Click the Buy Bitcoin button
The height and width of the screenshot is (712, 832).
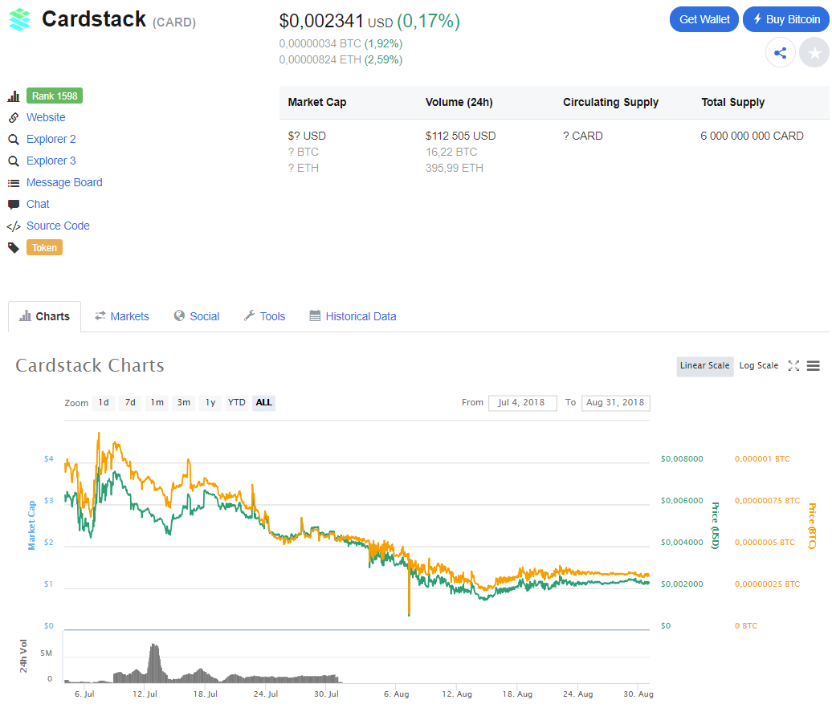[786, 19]
